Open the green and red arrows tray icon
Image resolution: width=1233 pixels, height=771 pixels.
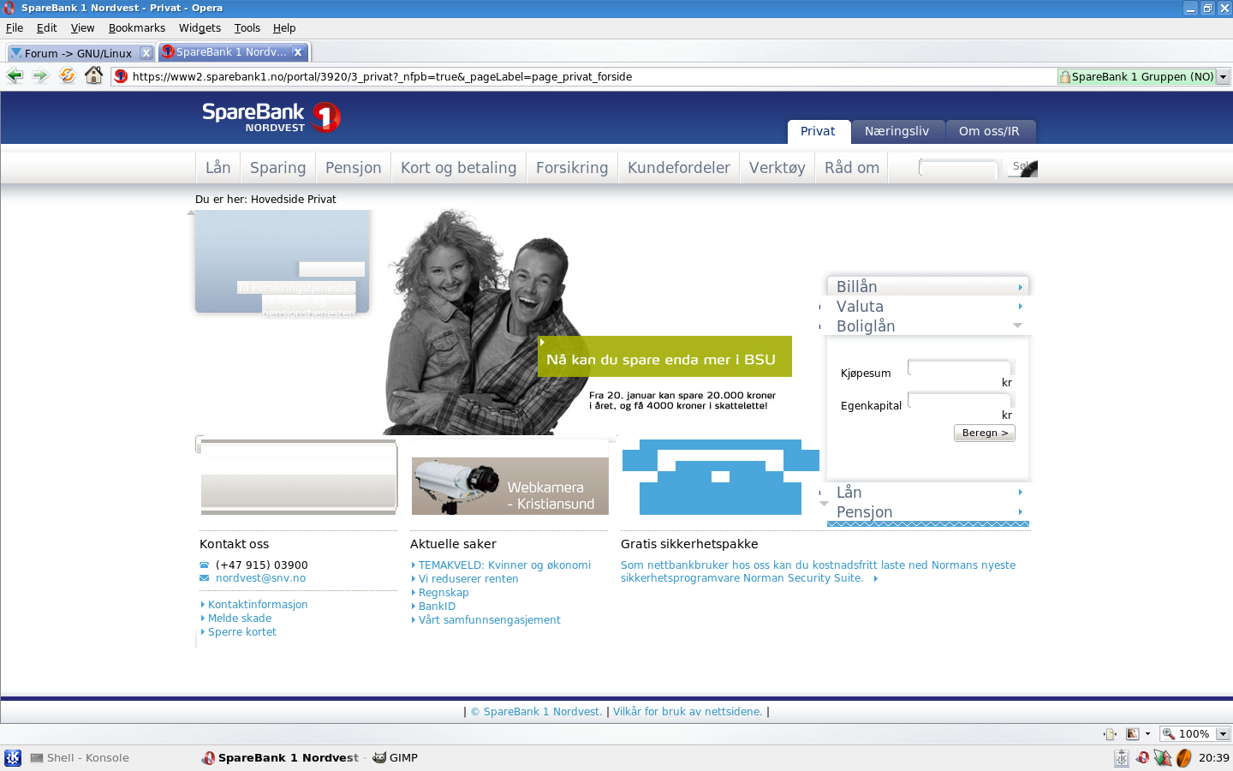tap(1163, 758)
